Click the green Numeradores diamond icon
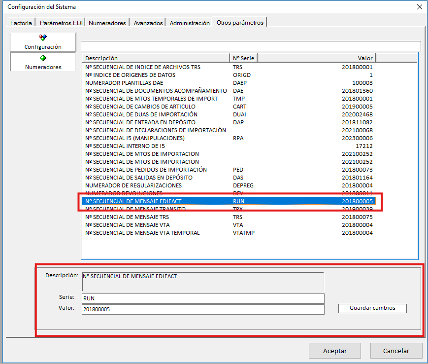This screenshot has height=364, width=428. (x=43, y=58)
